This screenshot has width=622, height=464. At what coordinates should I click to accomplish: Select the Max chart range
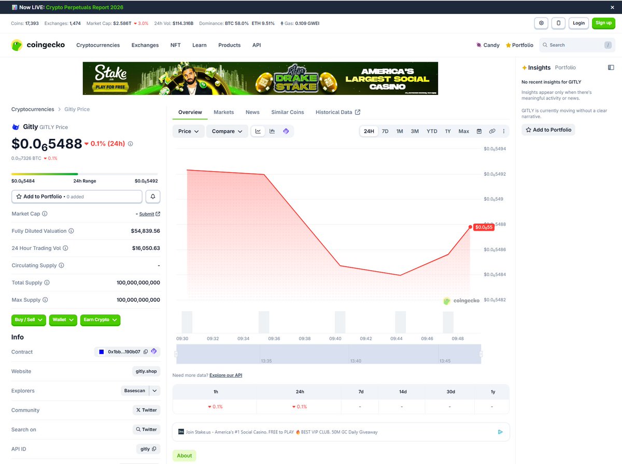pos(464,131)
